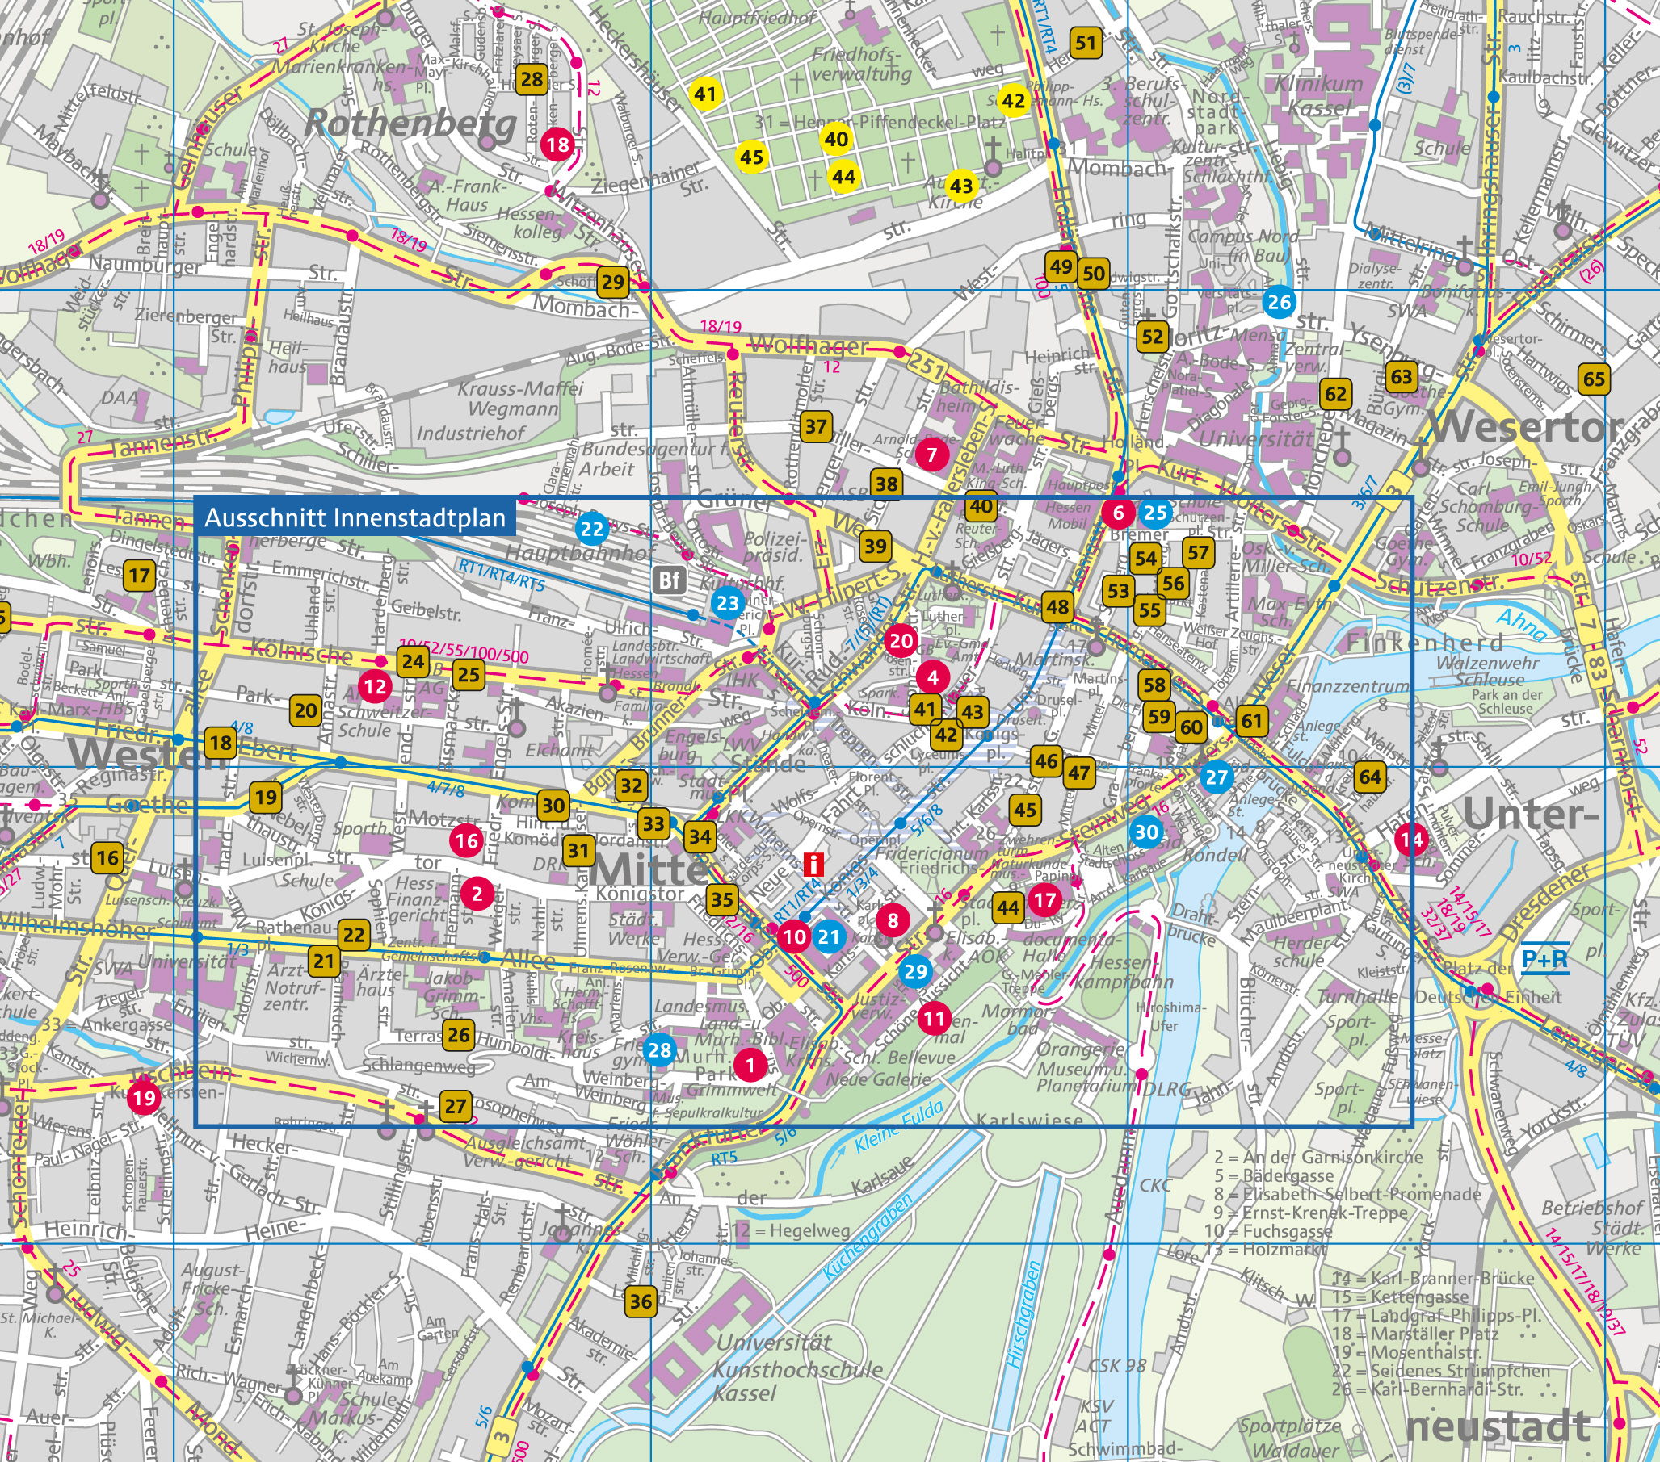Click blue circle marker 26 near Campus Nord
Screen dimensions: 1660x1462
click(1279, 303)
